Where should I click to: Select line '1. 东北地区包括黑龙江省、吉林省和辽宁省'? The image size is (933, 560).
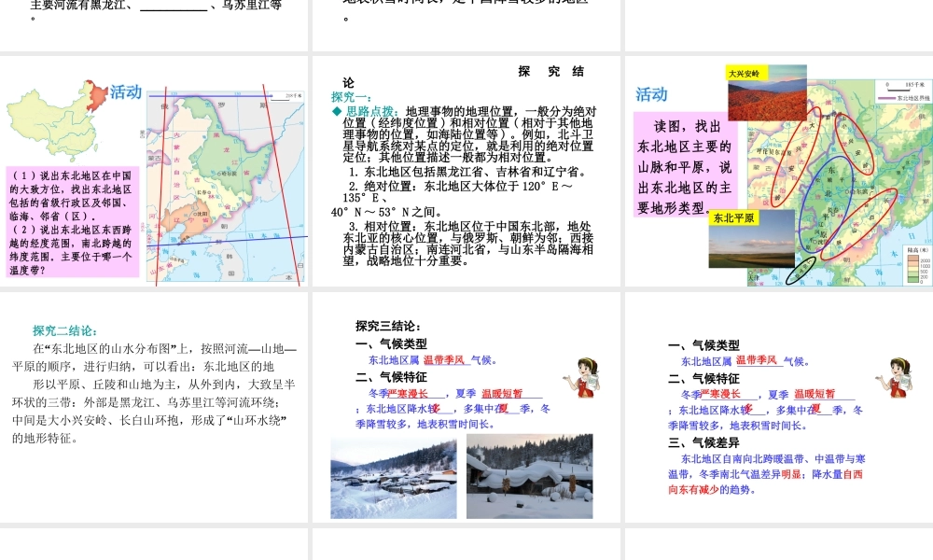pos(467,172)
